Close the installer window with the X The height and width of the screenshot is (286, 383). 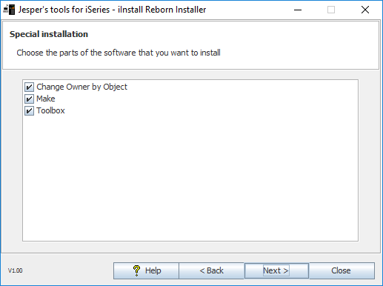tap(365, 10)
